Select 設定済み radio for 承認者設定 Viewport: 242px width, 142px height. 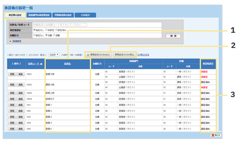click(x=56, y=30)
